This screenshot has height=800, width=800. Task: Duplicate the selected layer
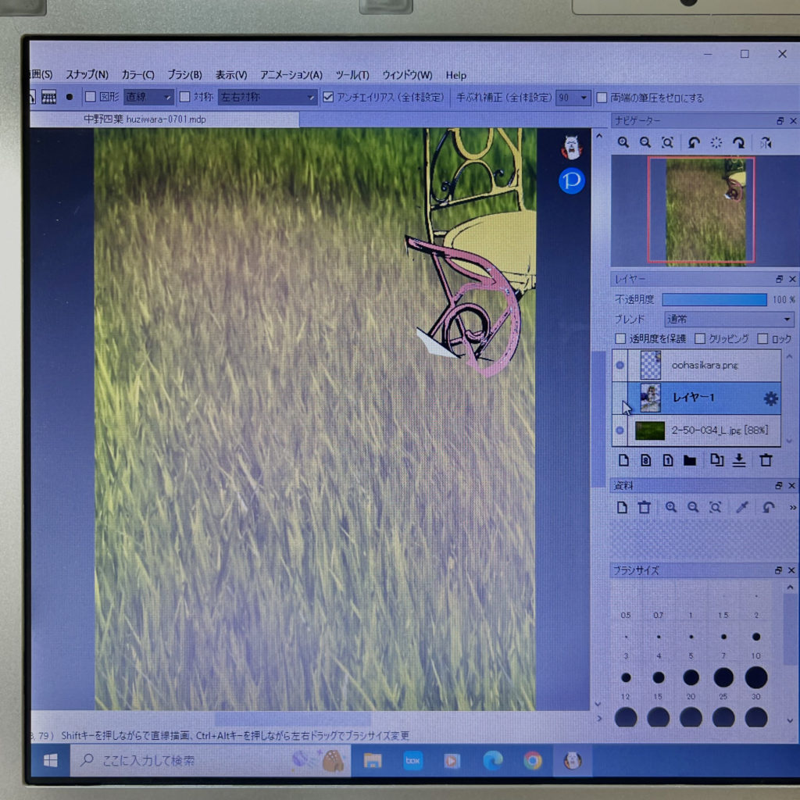point(716,460)
